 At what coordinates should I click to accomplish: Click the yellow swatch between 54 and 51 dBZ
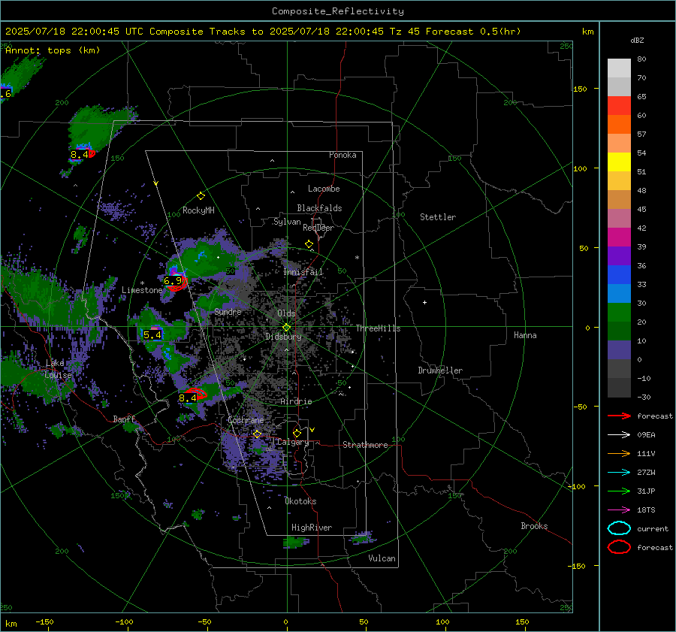point(619,162)
